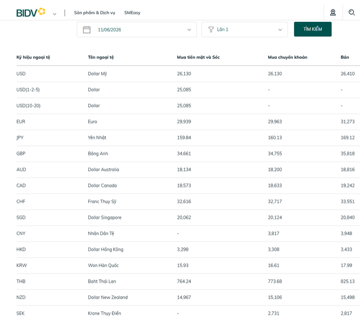
Task: Click the BIDV logo
Action: 31,12
